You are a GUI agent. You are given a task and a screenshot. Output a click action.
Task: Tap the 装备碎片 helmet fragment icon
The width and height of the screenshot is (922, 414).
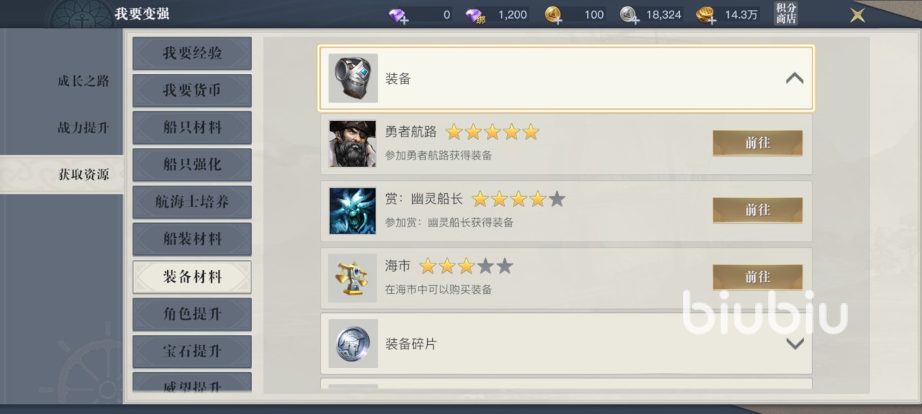pos(353,344)
